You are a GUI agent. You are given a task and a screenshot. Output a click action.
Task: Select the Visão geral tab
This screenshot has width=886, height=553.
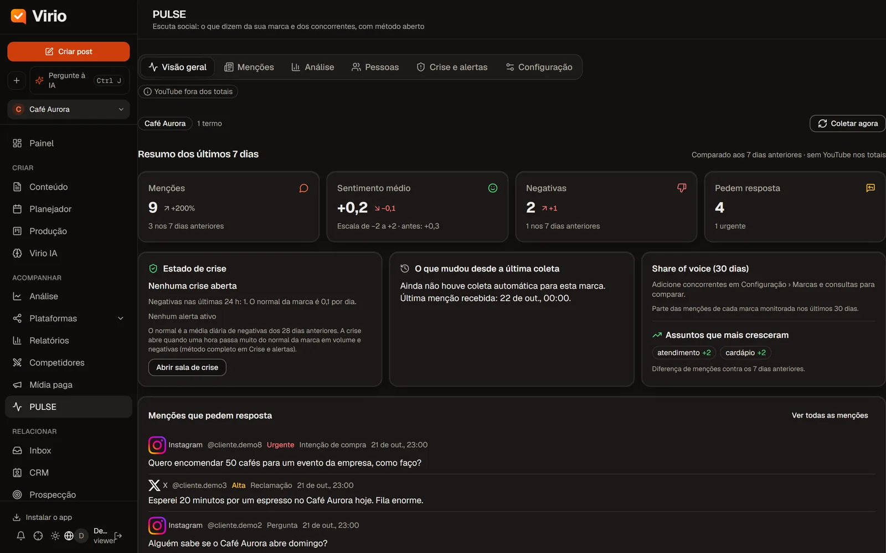177,67
